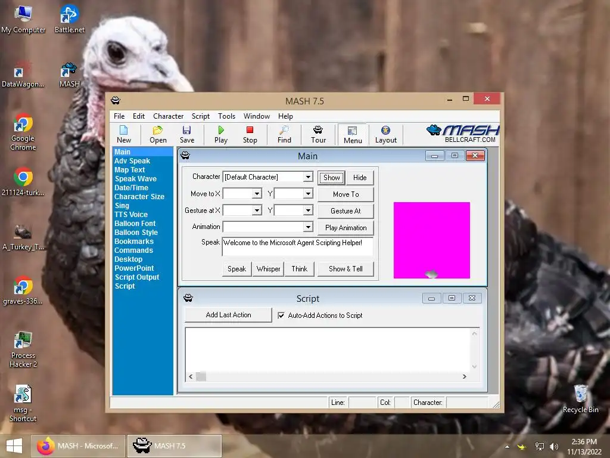The image size is (610, 458).
Task: Click the Think button
Action: (x=299, y=269)
